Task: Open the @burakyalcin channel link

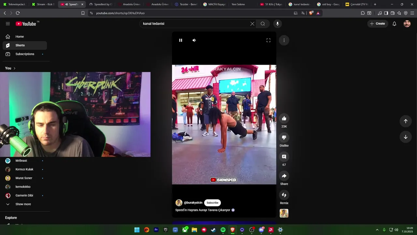Action: point(193,203)
